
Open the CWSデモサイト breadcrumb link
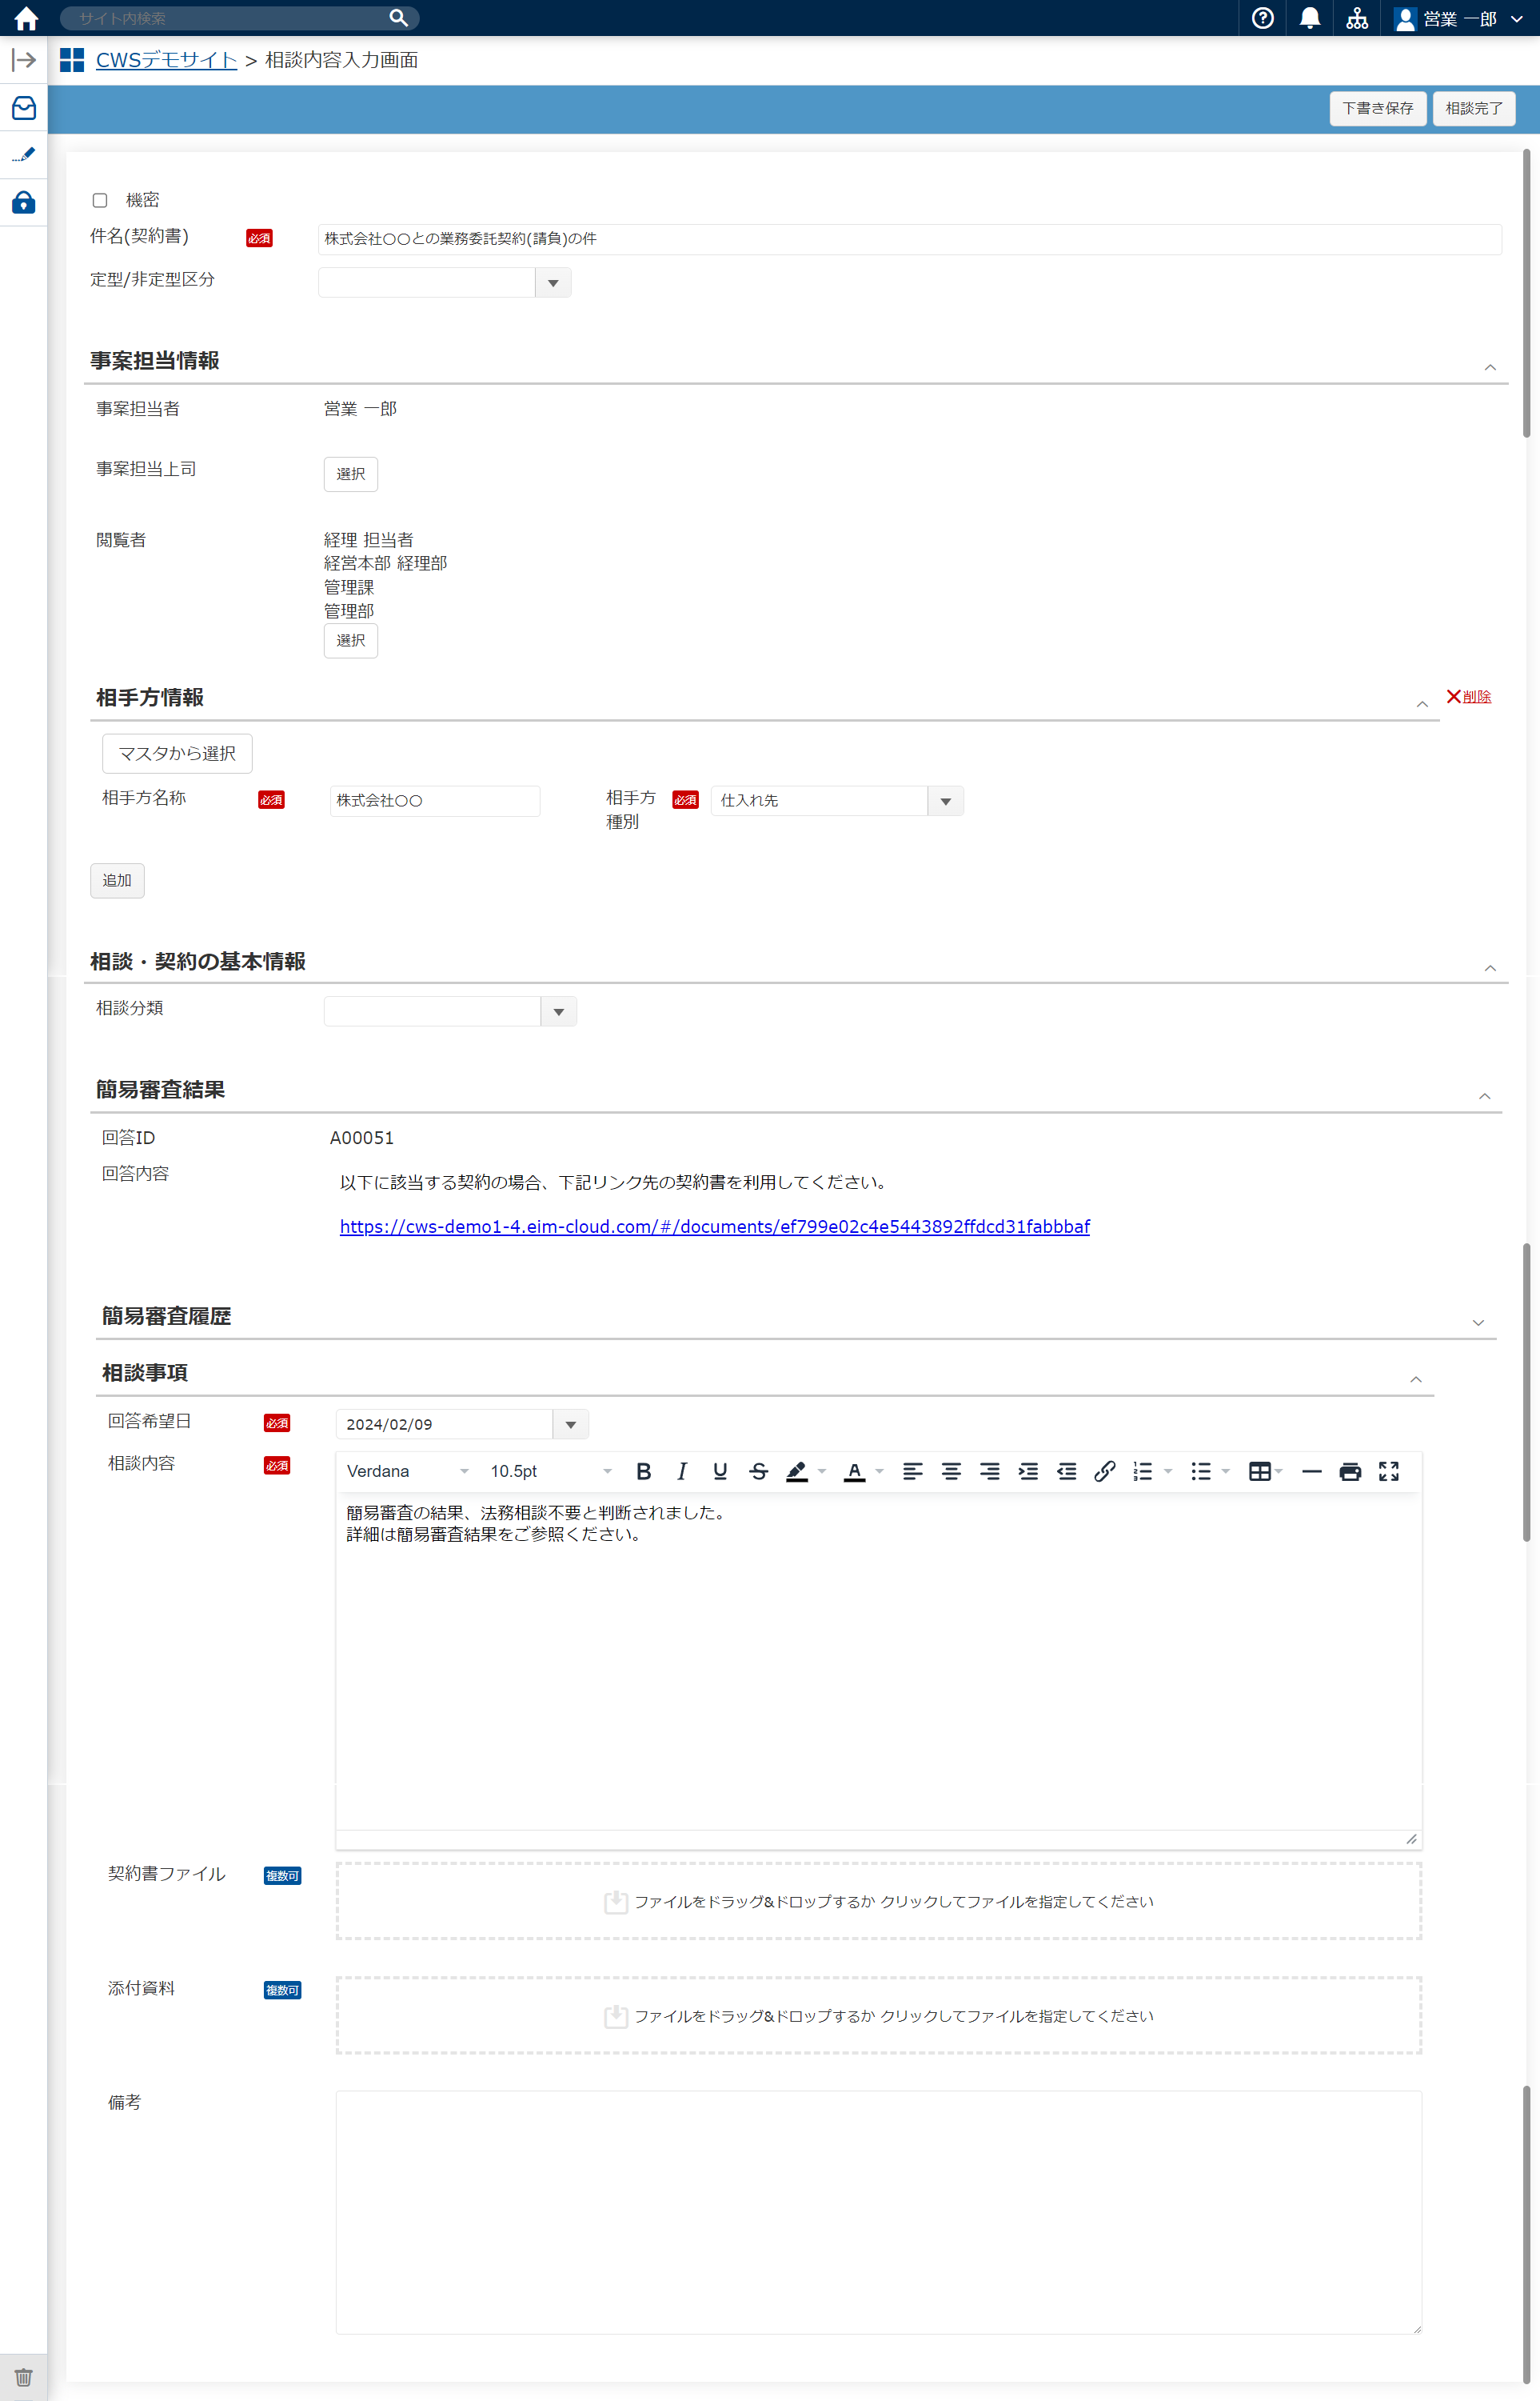click(x=166, y=60)
